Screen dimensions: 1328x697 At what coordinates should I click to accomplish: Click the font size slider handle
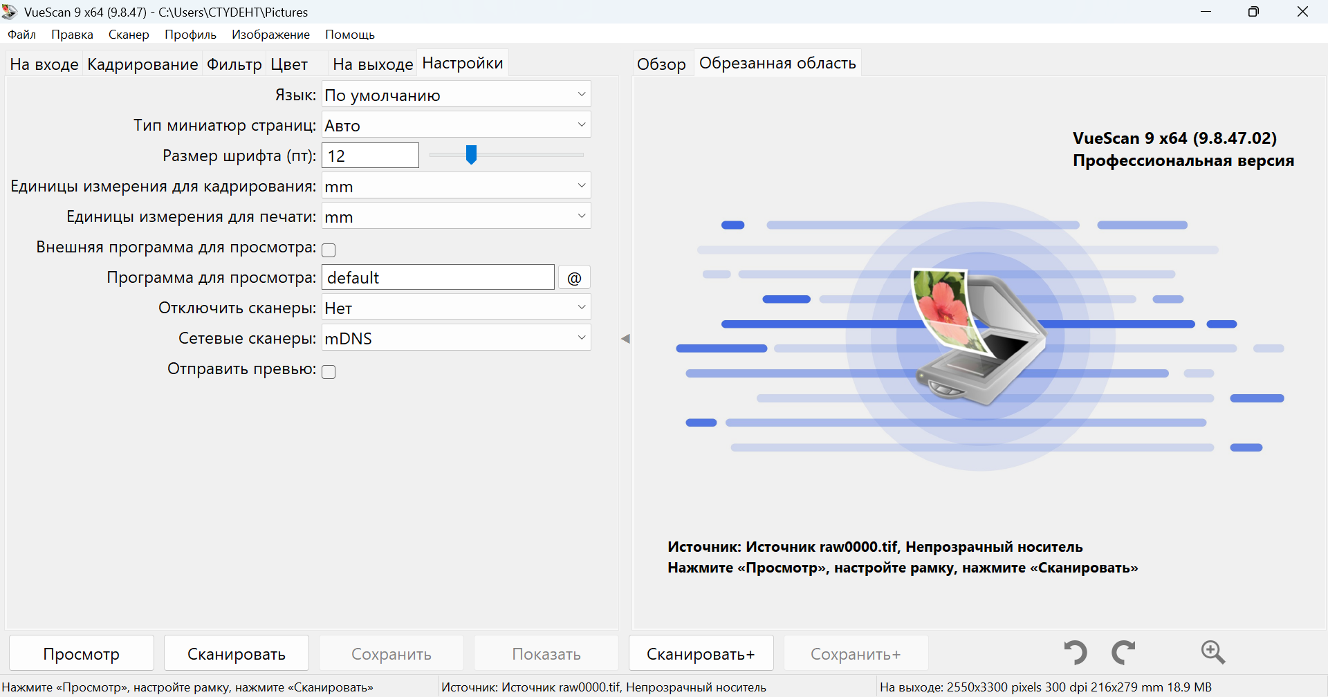(471, 155)
